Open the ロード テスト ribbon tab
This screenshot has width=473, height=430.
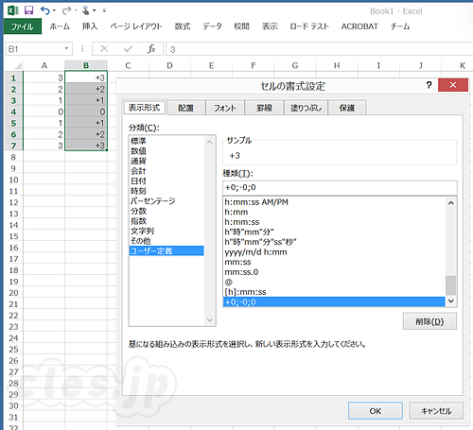click(309, 26)
